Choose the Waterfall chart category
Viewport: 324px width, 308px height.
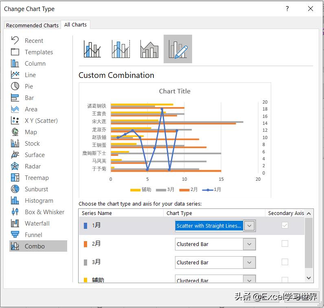coord(37,224)
